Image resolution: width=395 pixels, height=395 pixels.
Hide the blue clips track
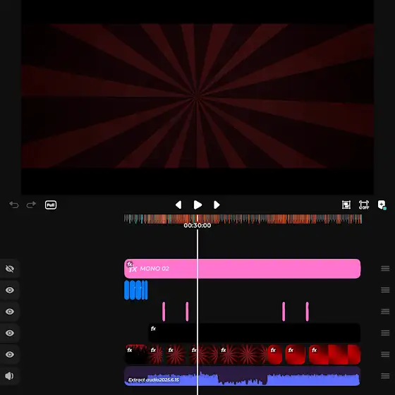tap(10, 290)
